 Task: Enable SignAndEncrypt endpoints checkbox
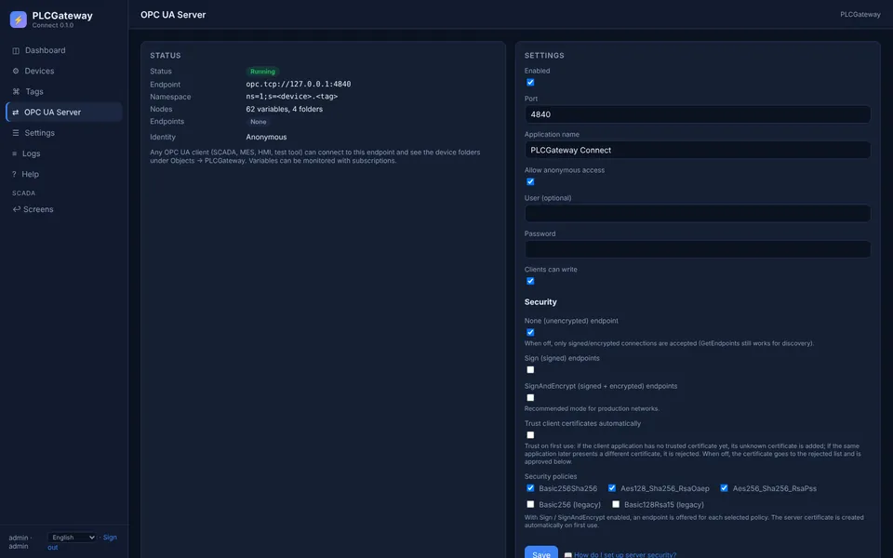tap(530, 398)
